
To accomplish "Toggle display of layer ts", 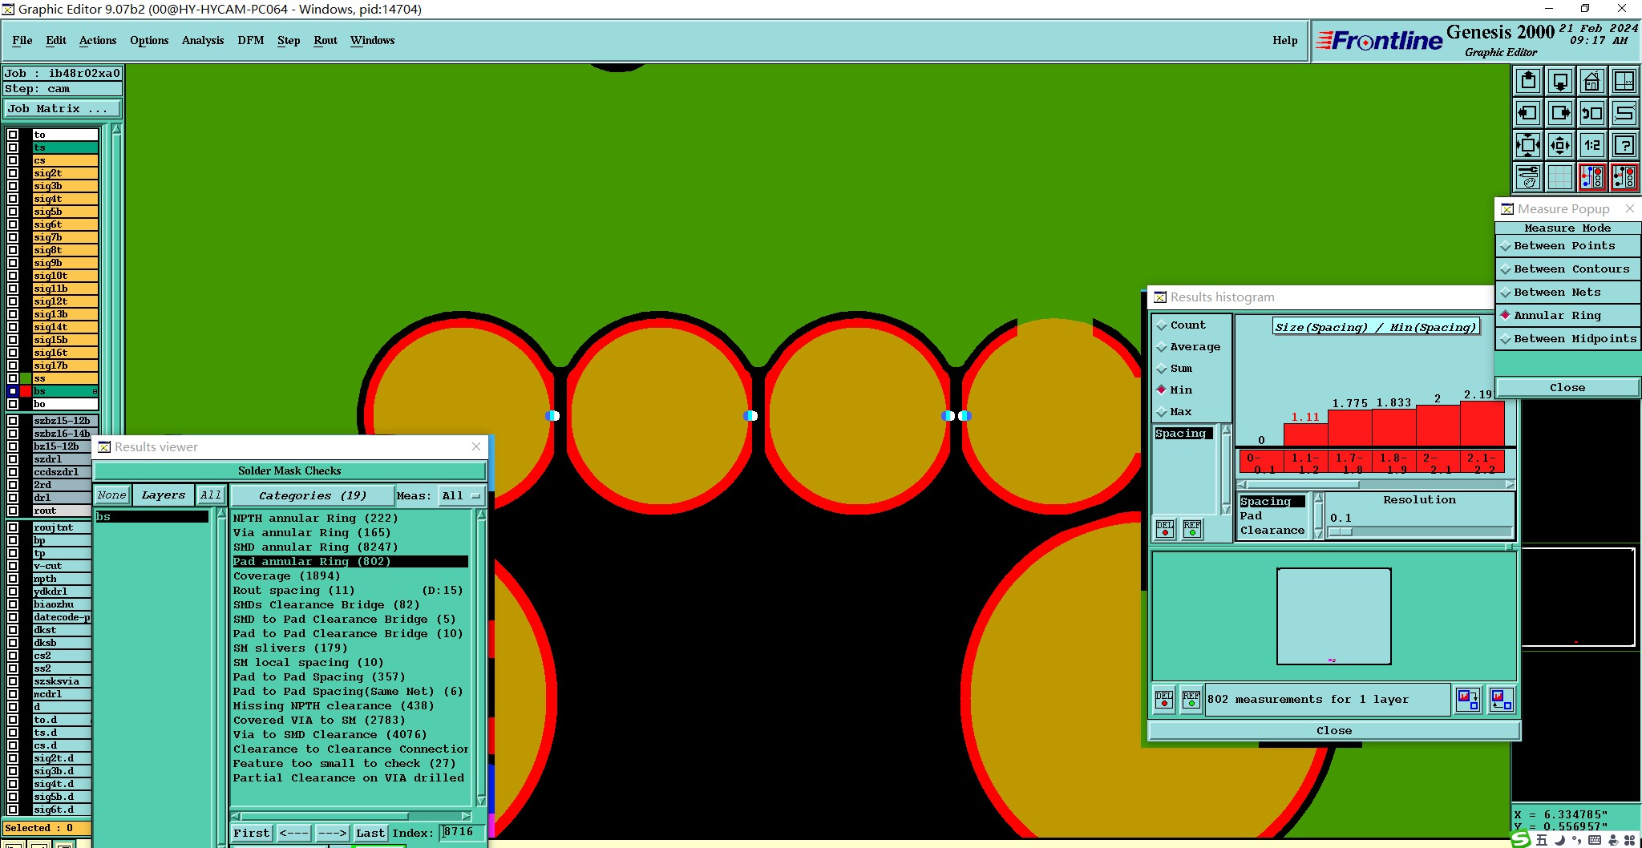I will pos(13,147).
